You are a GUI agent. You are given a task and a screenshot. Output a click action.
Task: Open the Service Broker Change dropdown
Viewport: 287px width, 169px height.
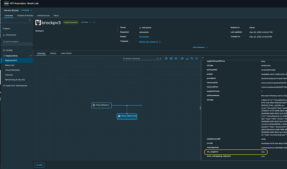pos(27,10)
